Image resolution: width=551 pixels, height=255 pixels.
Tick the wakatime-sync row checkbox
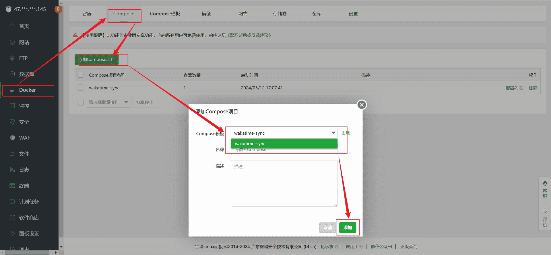tap(81, 88)
